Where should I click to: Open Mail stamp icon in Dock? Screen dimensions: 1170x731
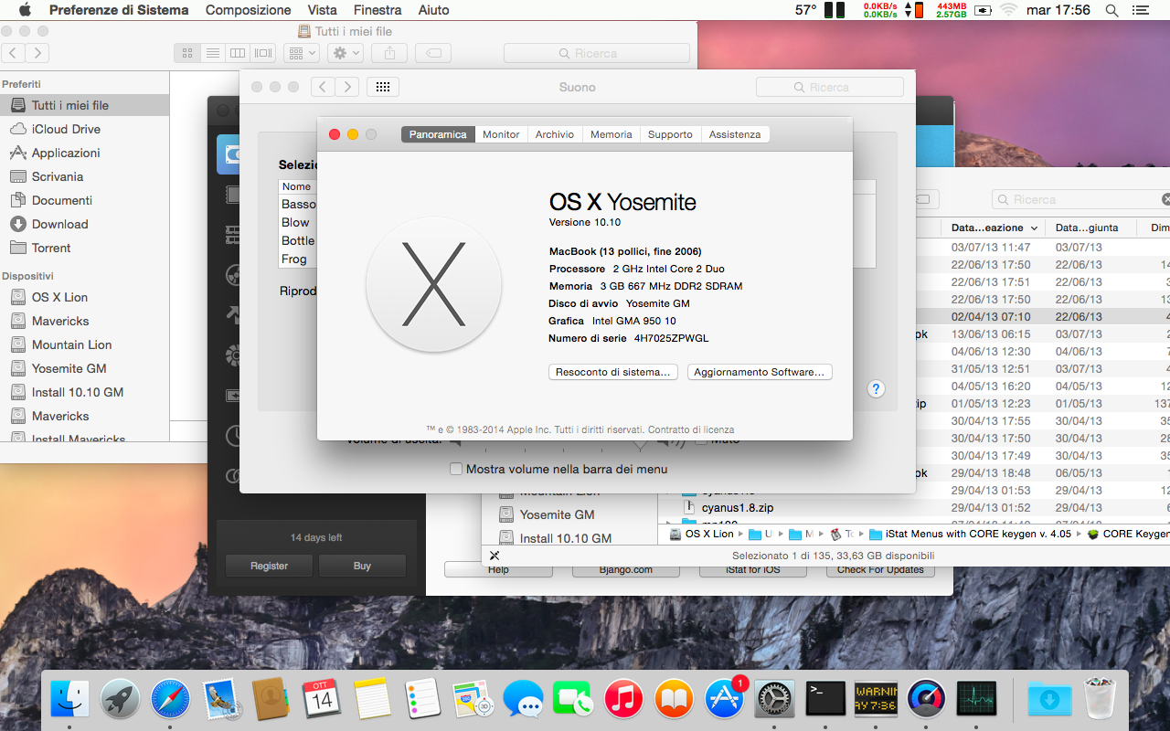(x=221, y=700)
